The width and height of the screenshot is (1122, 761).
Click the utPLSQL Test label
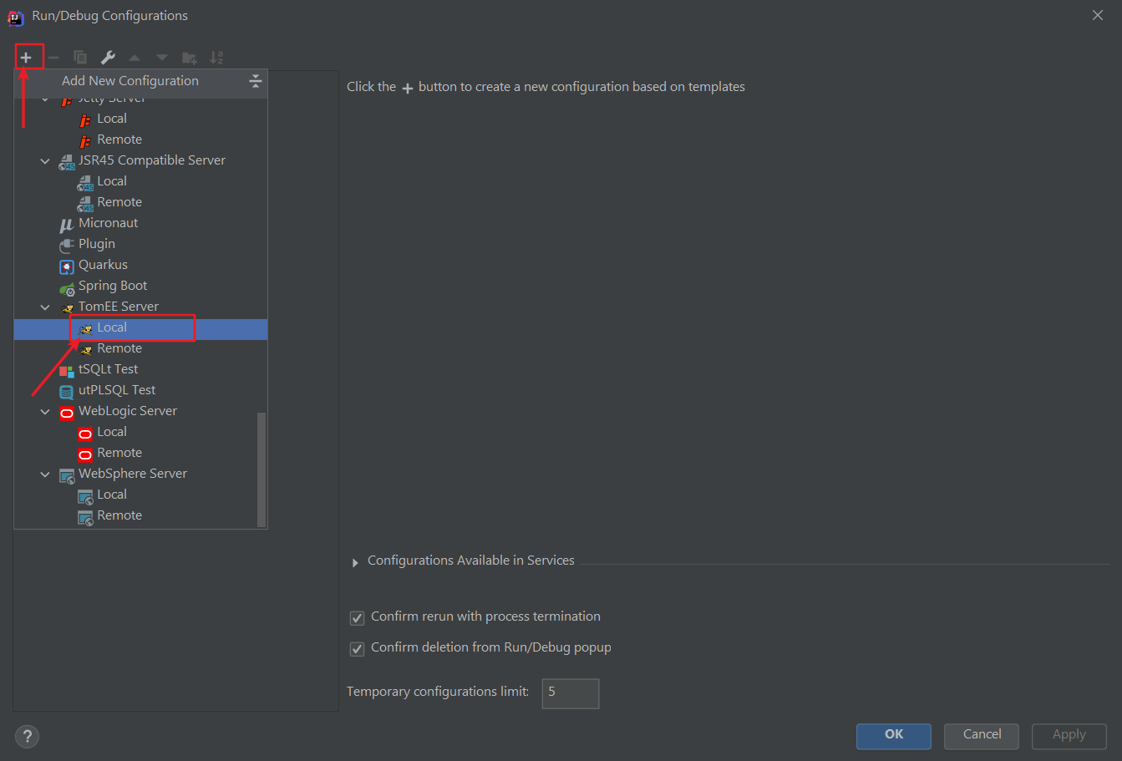tap(117, 390)
